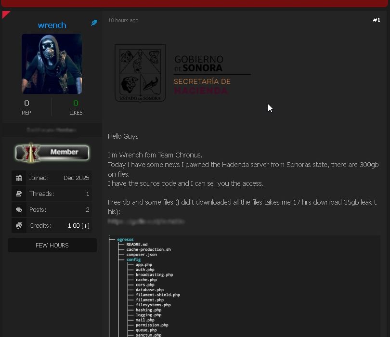Click the green LIKES count

coord(76,103)
